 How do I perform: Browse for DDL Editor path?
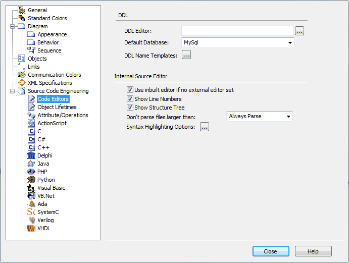click(x=300, y=31)
